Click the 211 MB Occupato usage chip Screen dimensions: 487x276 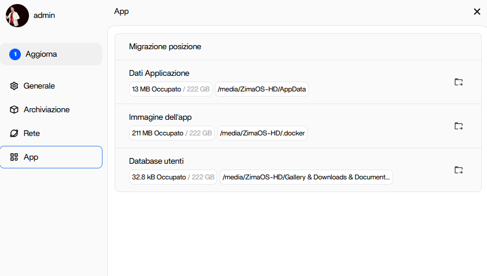(x=171, y=134)
